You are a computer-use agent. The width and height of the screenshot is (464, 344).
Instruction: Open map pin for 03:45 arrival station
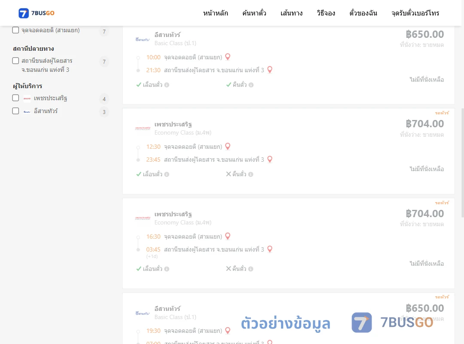[269, 249]
